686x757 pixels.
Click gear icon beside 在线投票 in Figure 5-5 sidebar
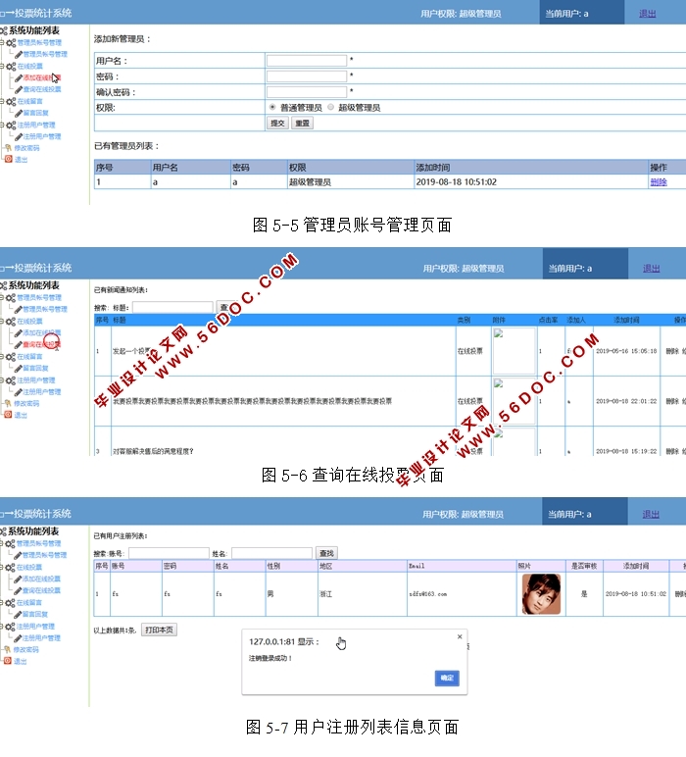[x=11, y=67]
